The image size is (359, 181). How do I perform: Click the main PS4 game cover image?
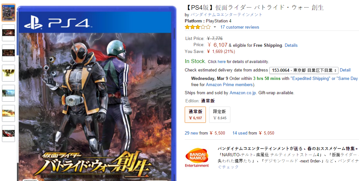click(x=97, y=93)
